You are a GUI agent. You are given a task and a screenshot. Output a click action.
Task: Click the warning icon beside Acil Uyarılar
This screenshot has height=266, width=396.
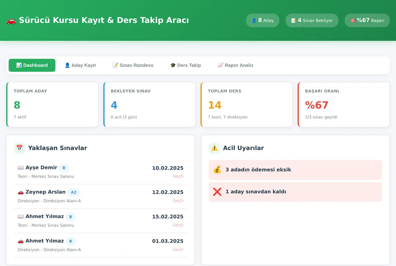(214, 148)
